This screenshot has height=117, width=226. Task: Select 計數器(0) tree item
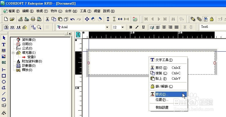[x=29, y=66]
